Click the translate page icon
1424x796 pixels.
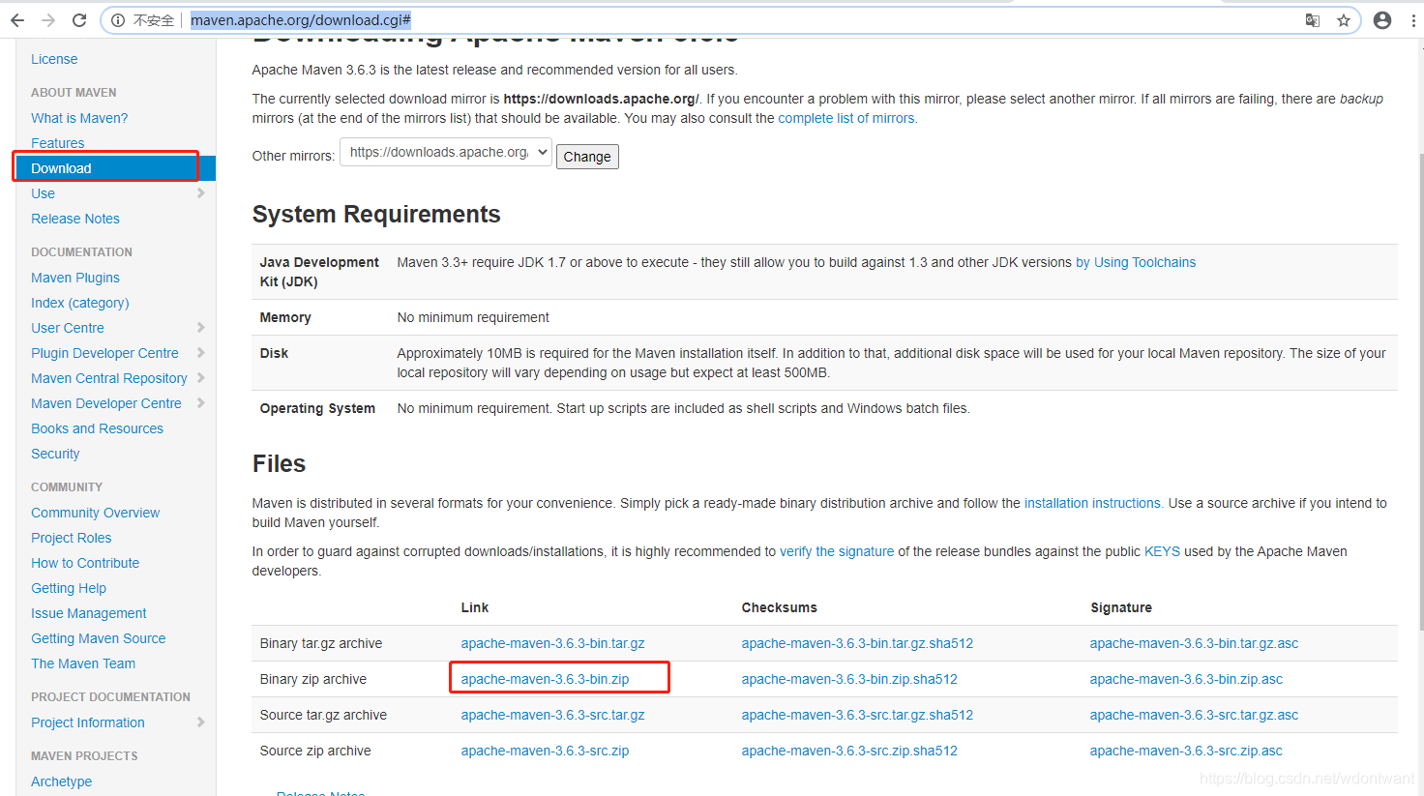click(1313, 20)
